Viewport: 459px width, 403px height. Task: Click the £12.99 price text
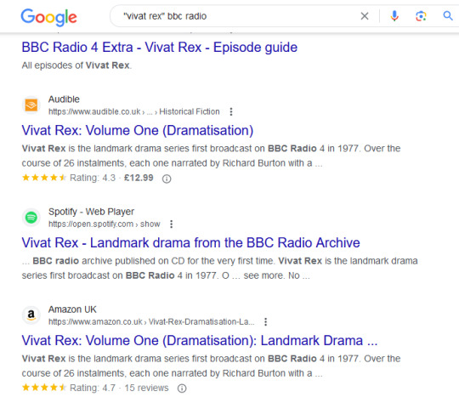[139, 178]
